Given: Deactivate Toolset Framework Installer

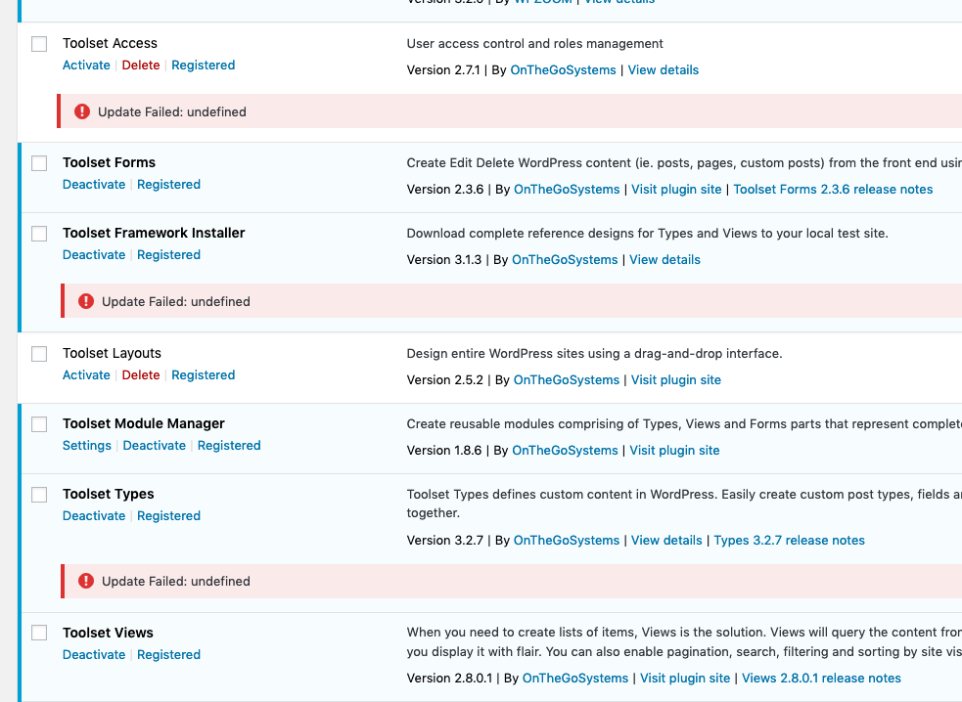Looking at the screenshot, I should click(94, 255).
